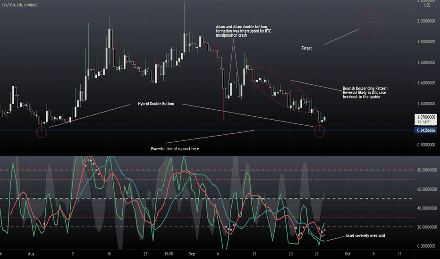The height and width of the screenshot is (259, 440).
Task: Click the '19:00' time axis label
Action: 169,254
